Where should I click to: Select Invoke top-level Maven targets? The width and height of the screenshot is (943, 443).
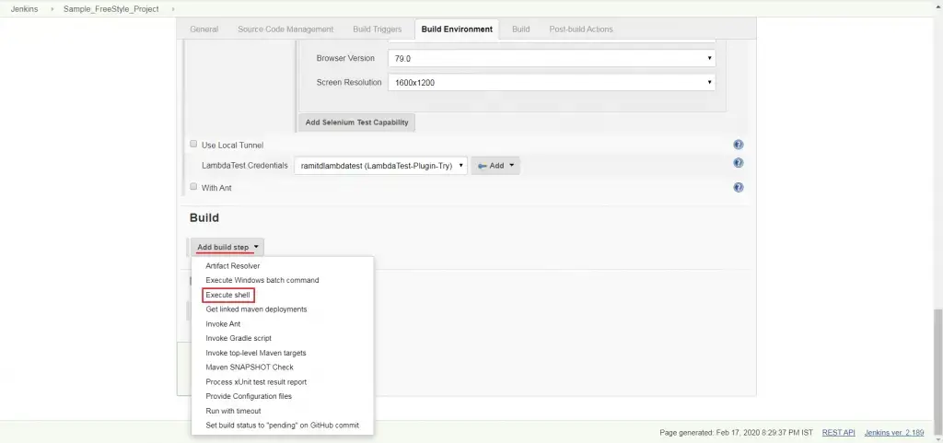(255, 353)
